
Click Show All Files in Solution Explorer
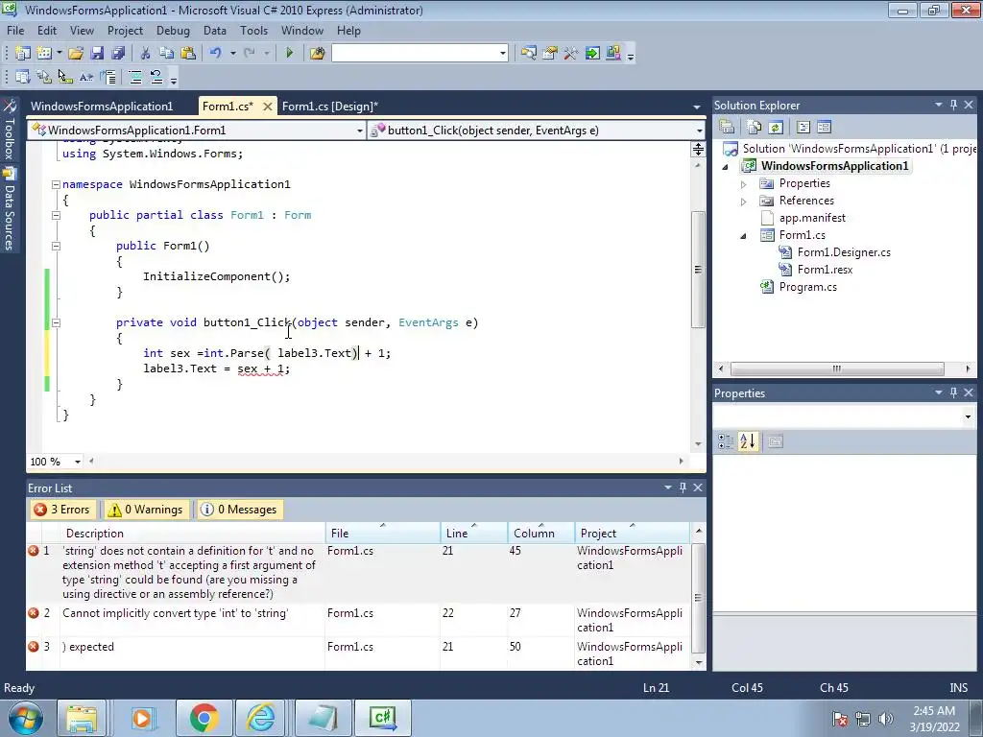coord(755,128)
